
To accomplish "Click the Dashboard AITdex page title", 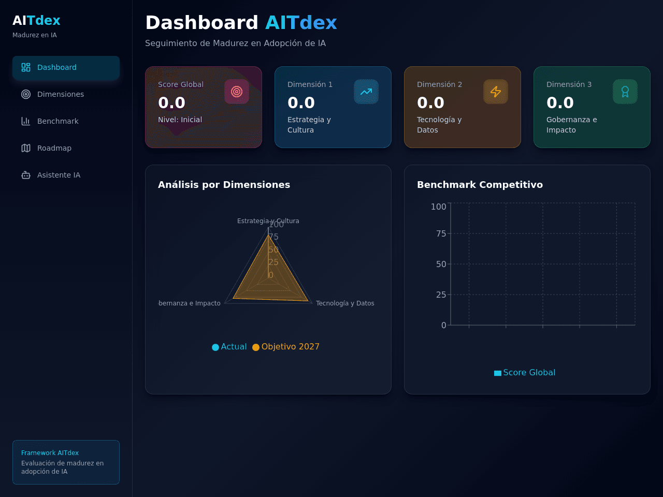I will point(241,23).
